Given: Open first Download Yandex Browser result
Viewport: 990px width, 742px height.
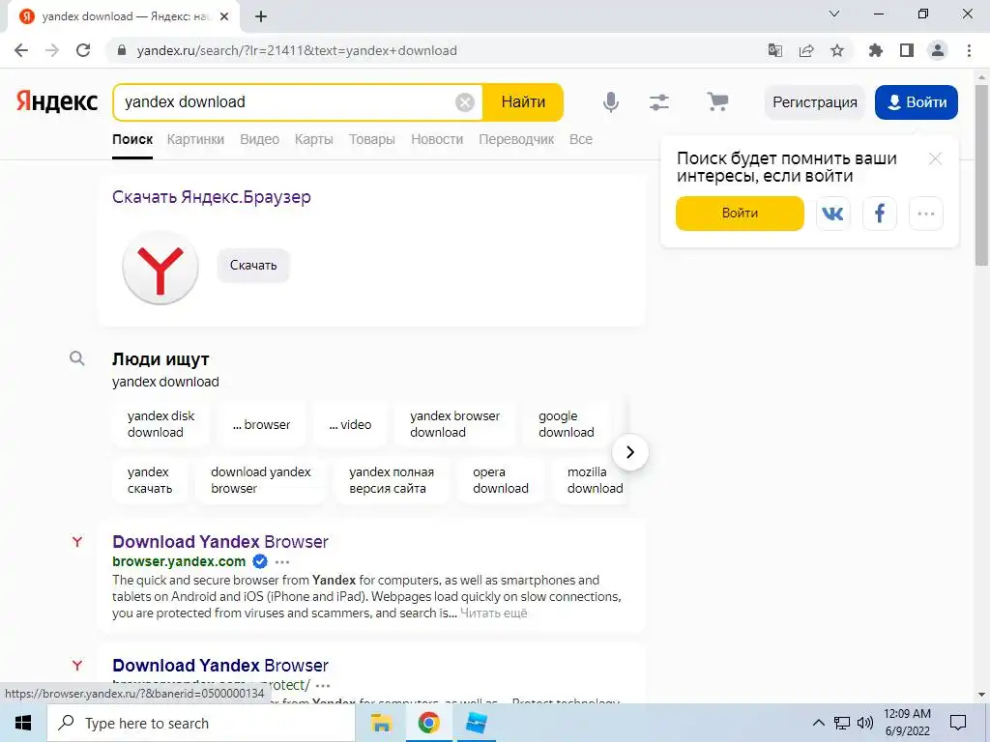Looking at the screenshot, I should pos(220,541).
